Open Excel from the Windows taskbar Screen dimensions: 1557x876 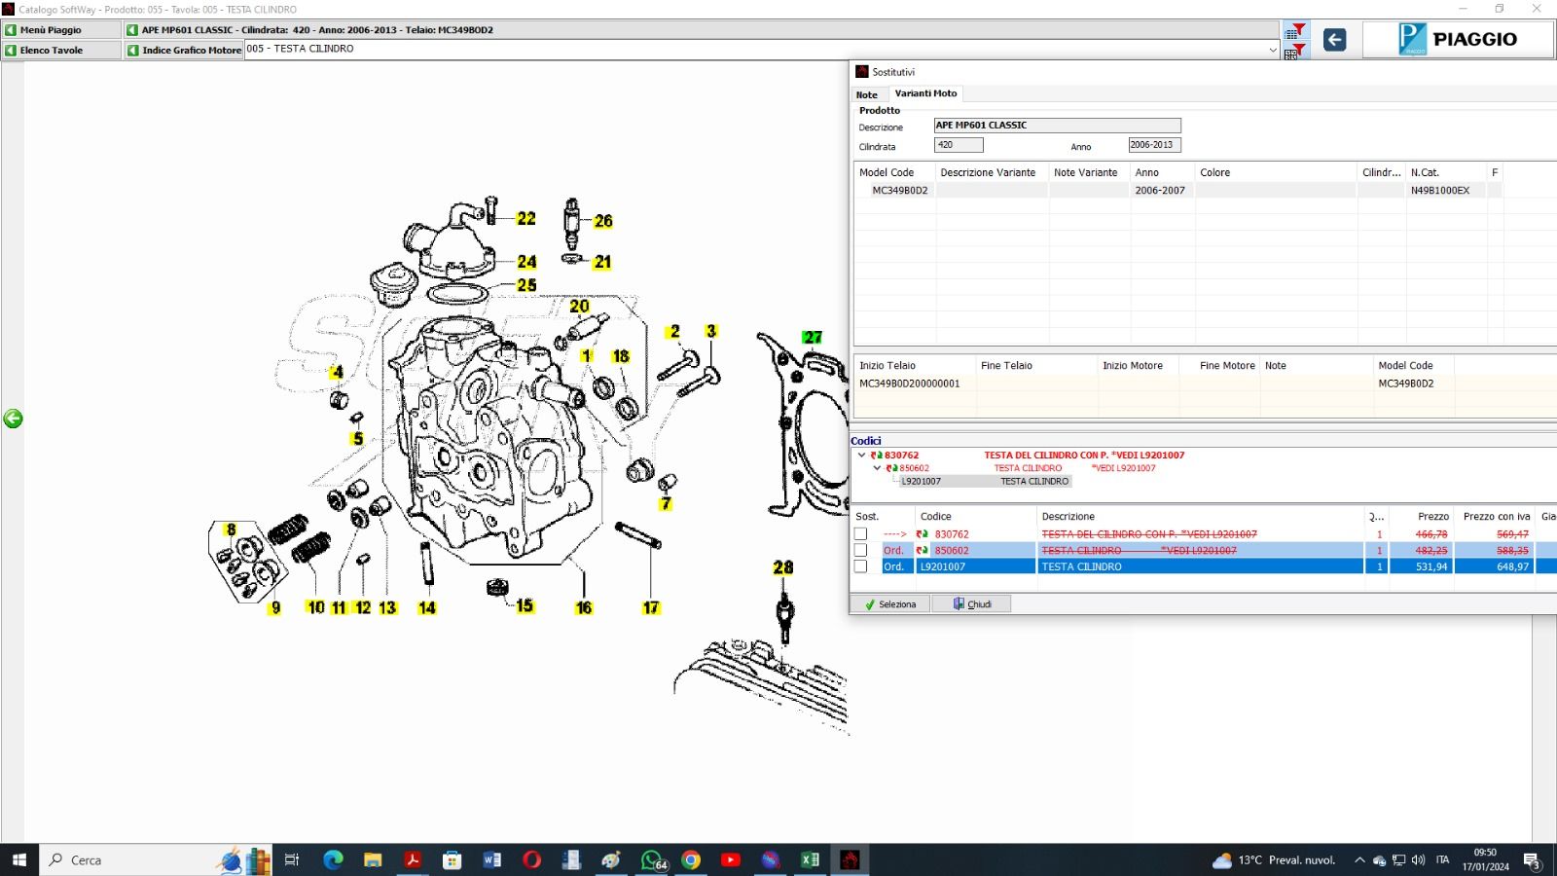tap(810, 859)
